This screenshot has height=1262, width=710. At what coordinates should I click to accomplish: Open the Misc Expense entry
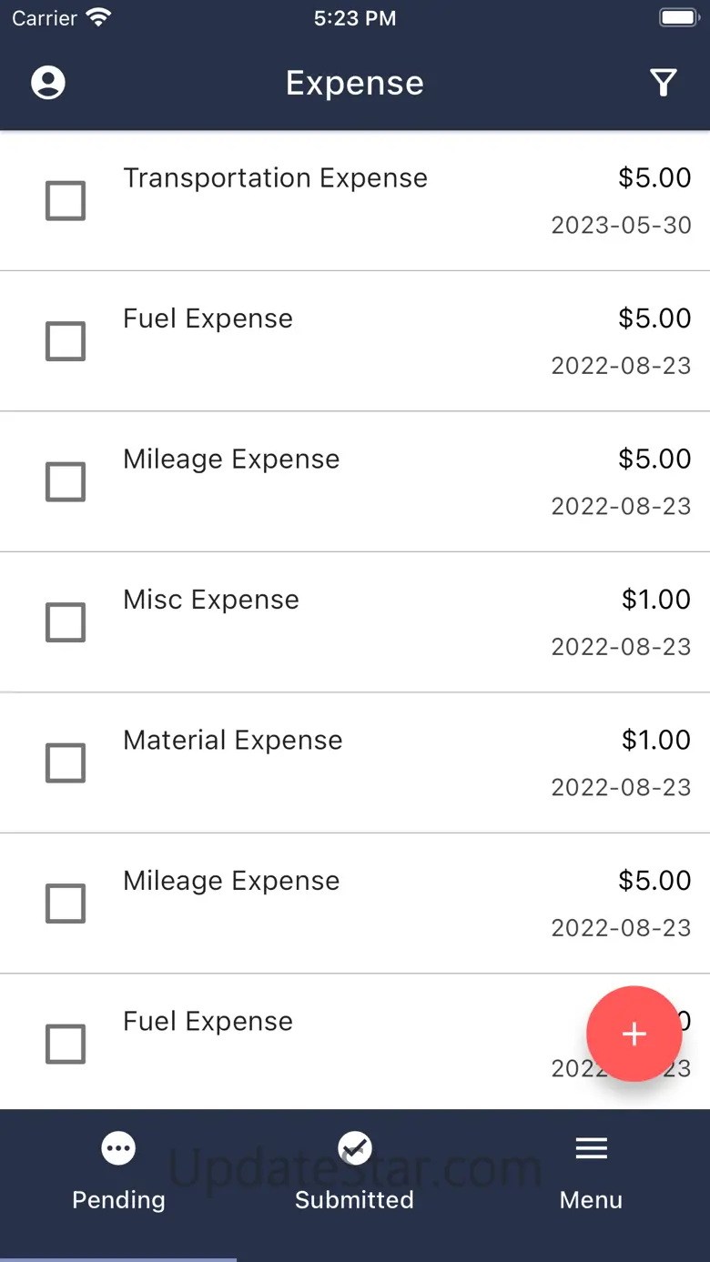click(355, 622)
